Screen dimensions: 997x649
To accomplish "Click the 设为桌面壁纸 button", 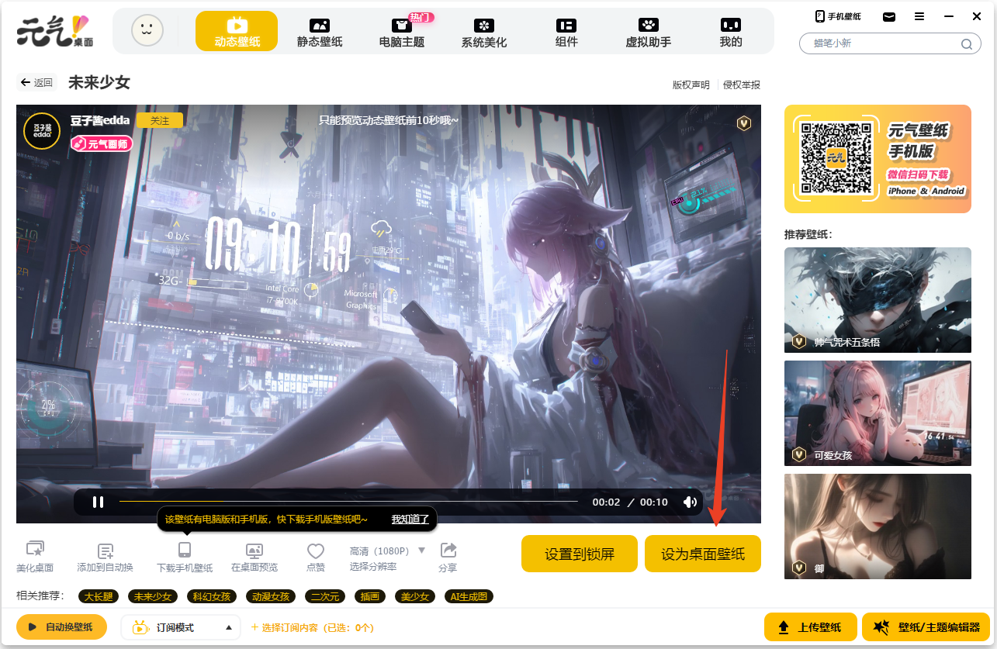I will coord(702,554).
